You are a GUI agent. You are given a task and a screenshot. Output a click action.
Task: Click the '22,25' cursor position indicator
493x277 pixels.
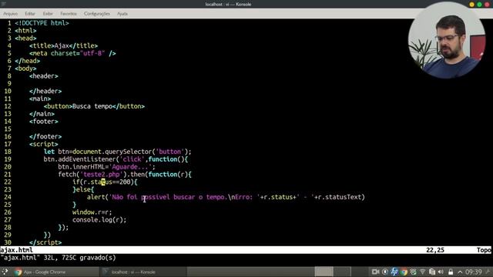click(x=435, y=250)
